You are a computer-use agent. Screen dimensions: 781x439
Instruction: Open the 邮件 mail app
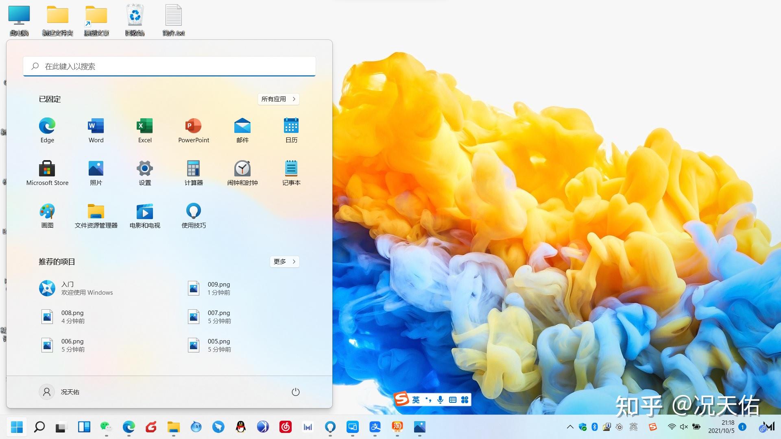pos(242,130)
